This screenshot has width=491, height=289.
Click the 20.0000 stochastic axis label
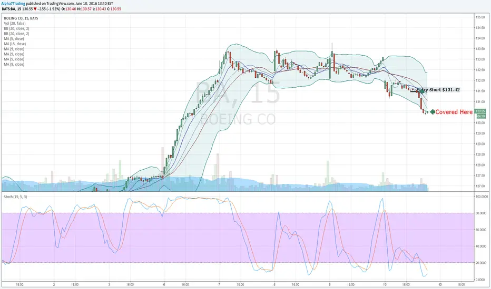point(482,263)
